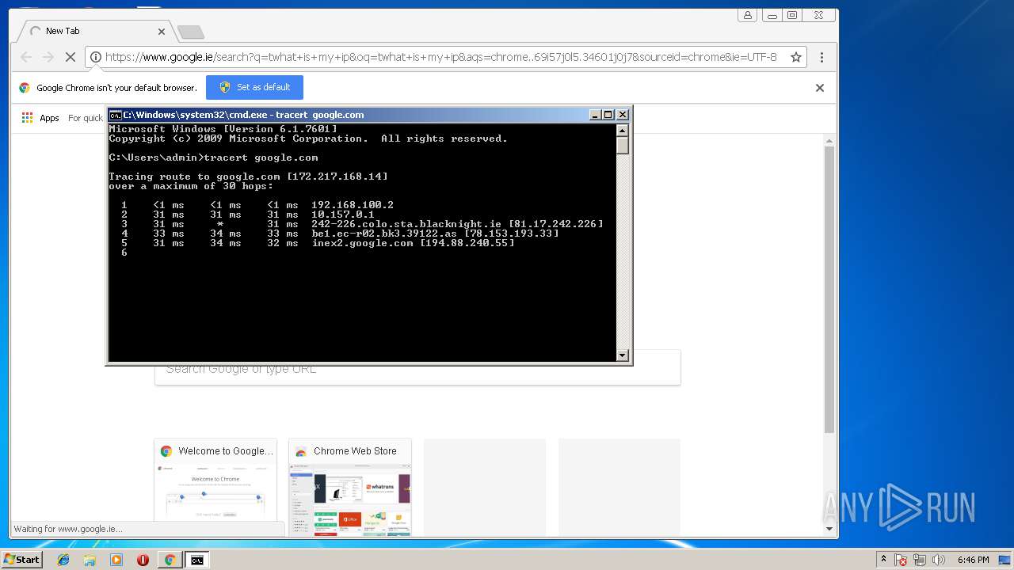Viewport: 1014px width, 570px height.
Task: Open the Apps shortcut in bookmarks bar
Action: (40, 118)
